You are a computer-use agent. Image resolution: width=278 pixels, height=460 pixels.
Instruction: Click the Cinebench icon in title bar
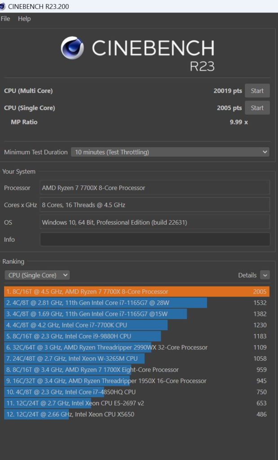(3, 6)
